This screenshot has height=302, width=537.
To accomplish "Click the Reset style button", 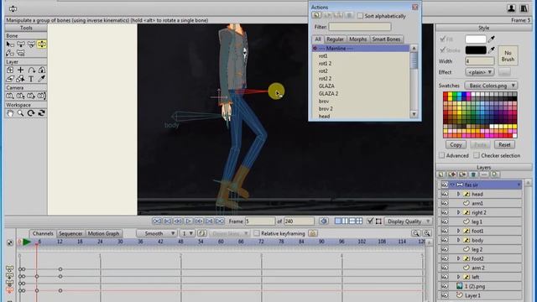I will [504, 145].
